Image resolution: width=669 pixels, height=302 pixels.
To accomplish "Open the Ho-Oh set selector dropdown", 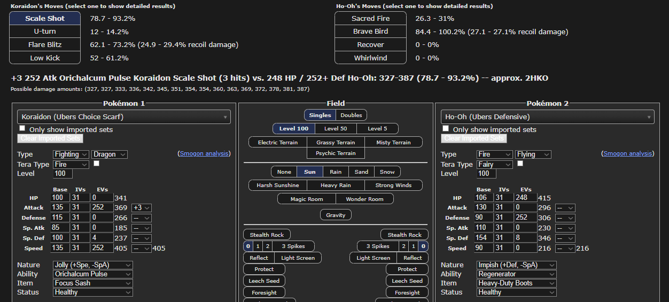I will click(x=547, y=117).
